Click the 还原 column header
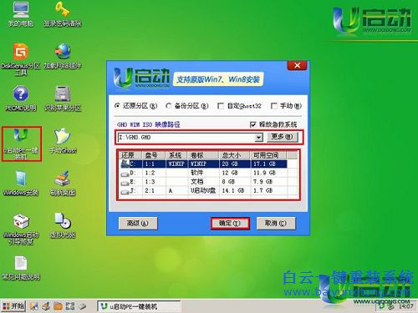The width and height of the screenshot is (418, 313). click(130, 155)
